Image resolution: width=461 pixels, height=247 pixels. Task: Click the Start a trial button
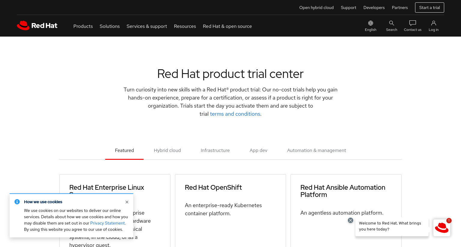[x=429, y=7]
